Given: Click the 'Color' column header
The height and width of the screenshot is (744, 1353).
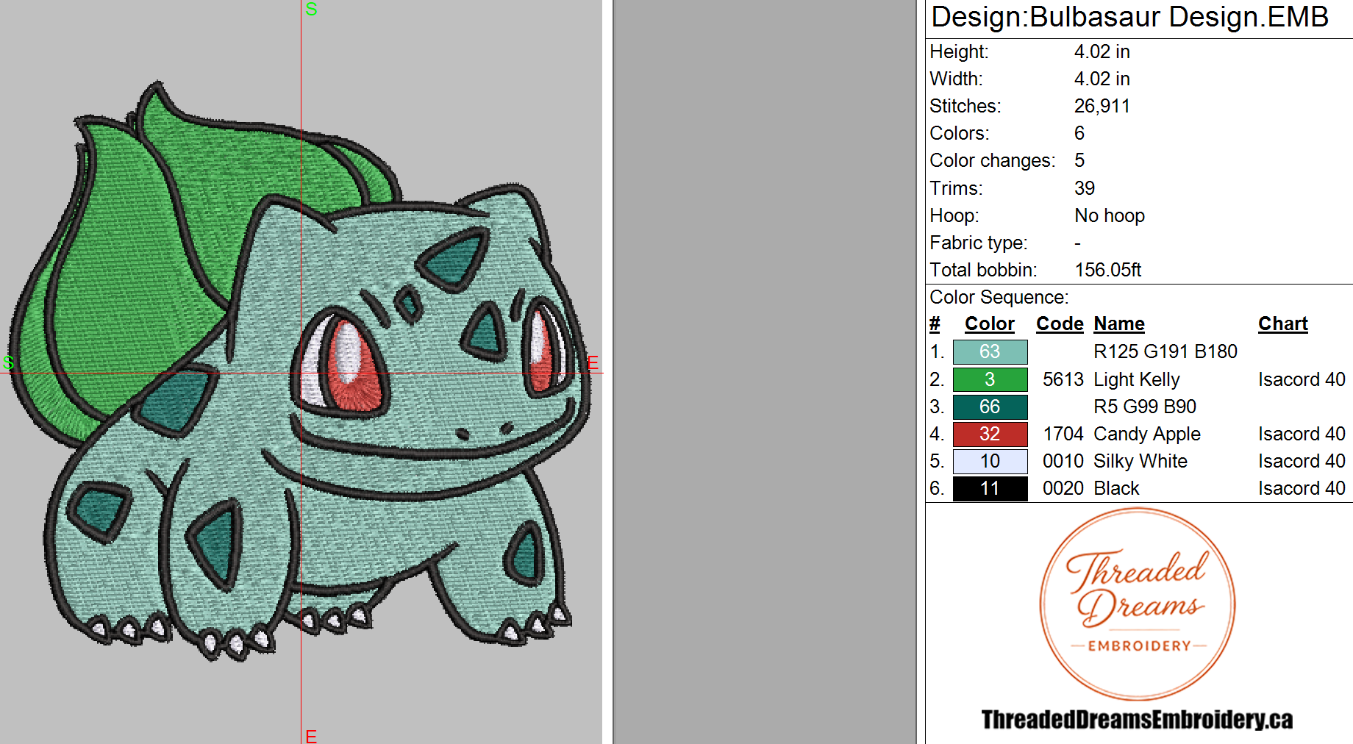Looking at the screenshot, I should (989, 324).
